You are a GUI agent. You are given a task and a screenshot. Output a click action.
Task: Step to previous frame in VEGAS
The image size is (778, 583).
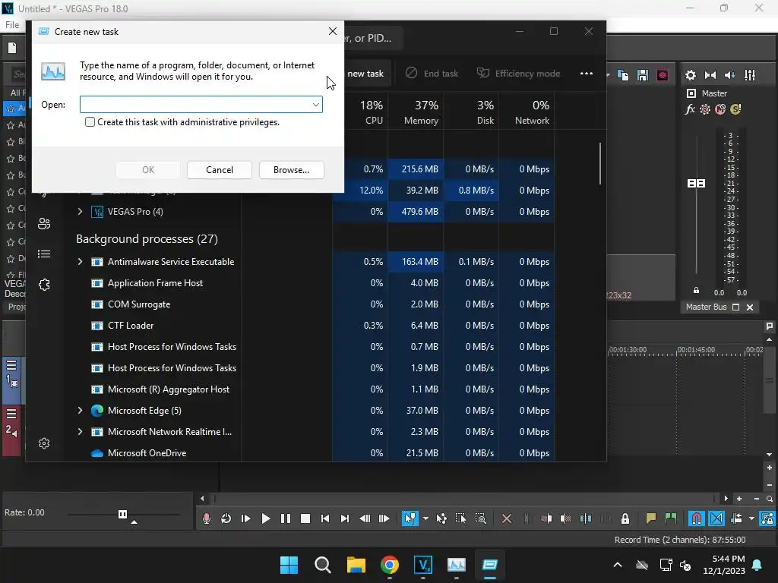click(365, 518)
